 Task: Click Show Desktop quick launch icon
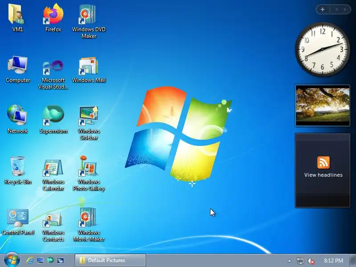pos(40,260)
